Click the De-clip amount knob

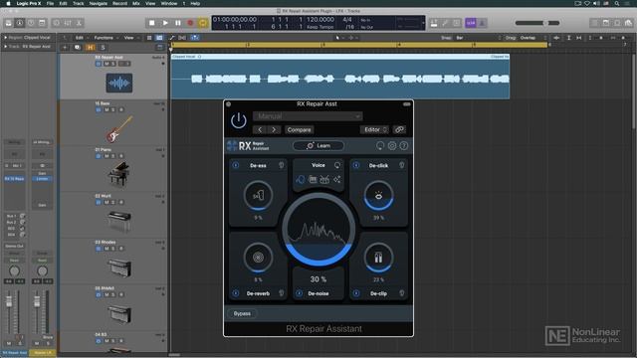coord(378,258)
